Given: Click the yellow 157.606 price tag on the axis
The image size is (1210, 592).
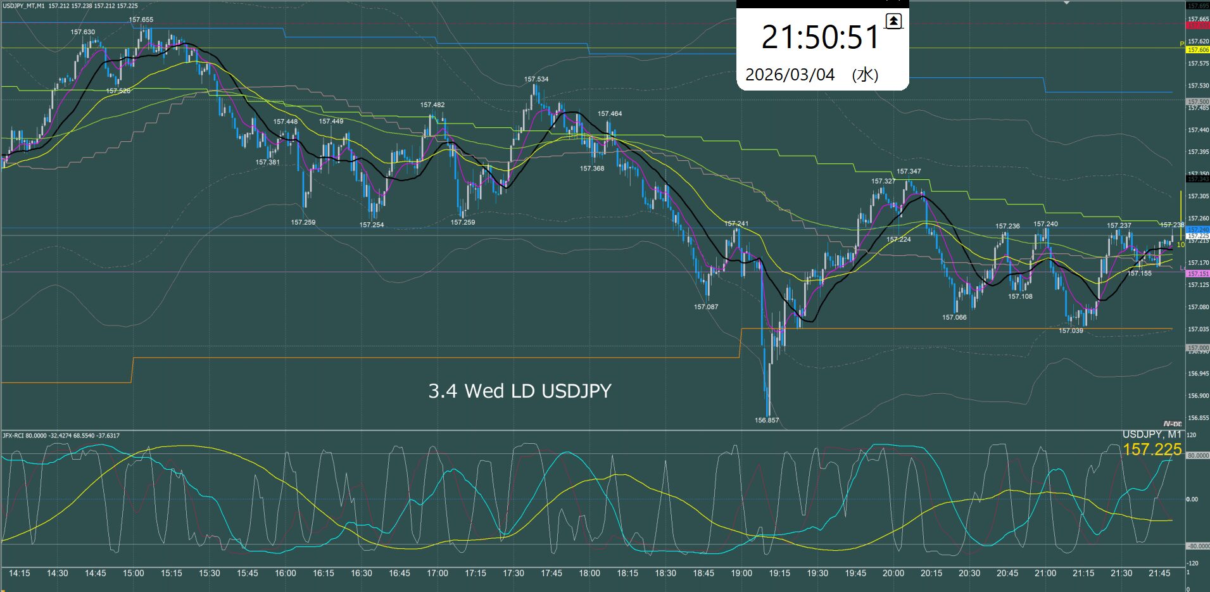Looking at the screenshot, I should pyautogui.click(x=1197, y=50).
